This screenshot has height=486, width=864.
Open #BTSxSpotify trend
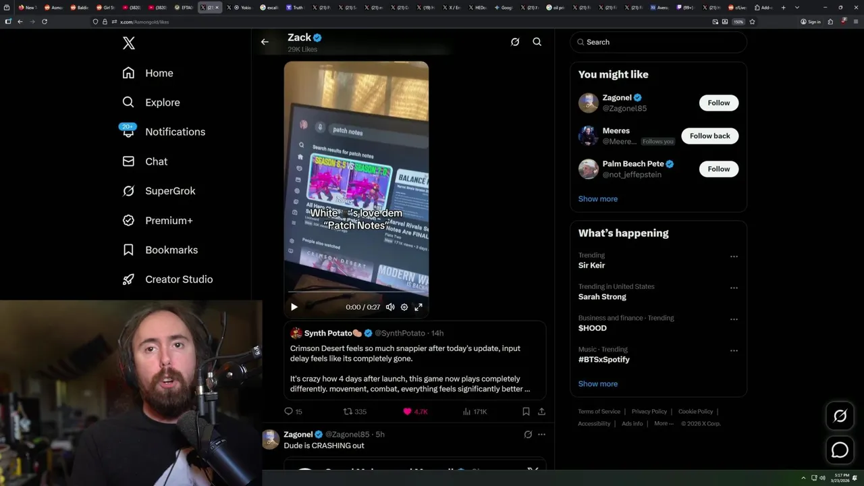(604, 359)
